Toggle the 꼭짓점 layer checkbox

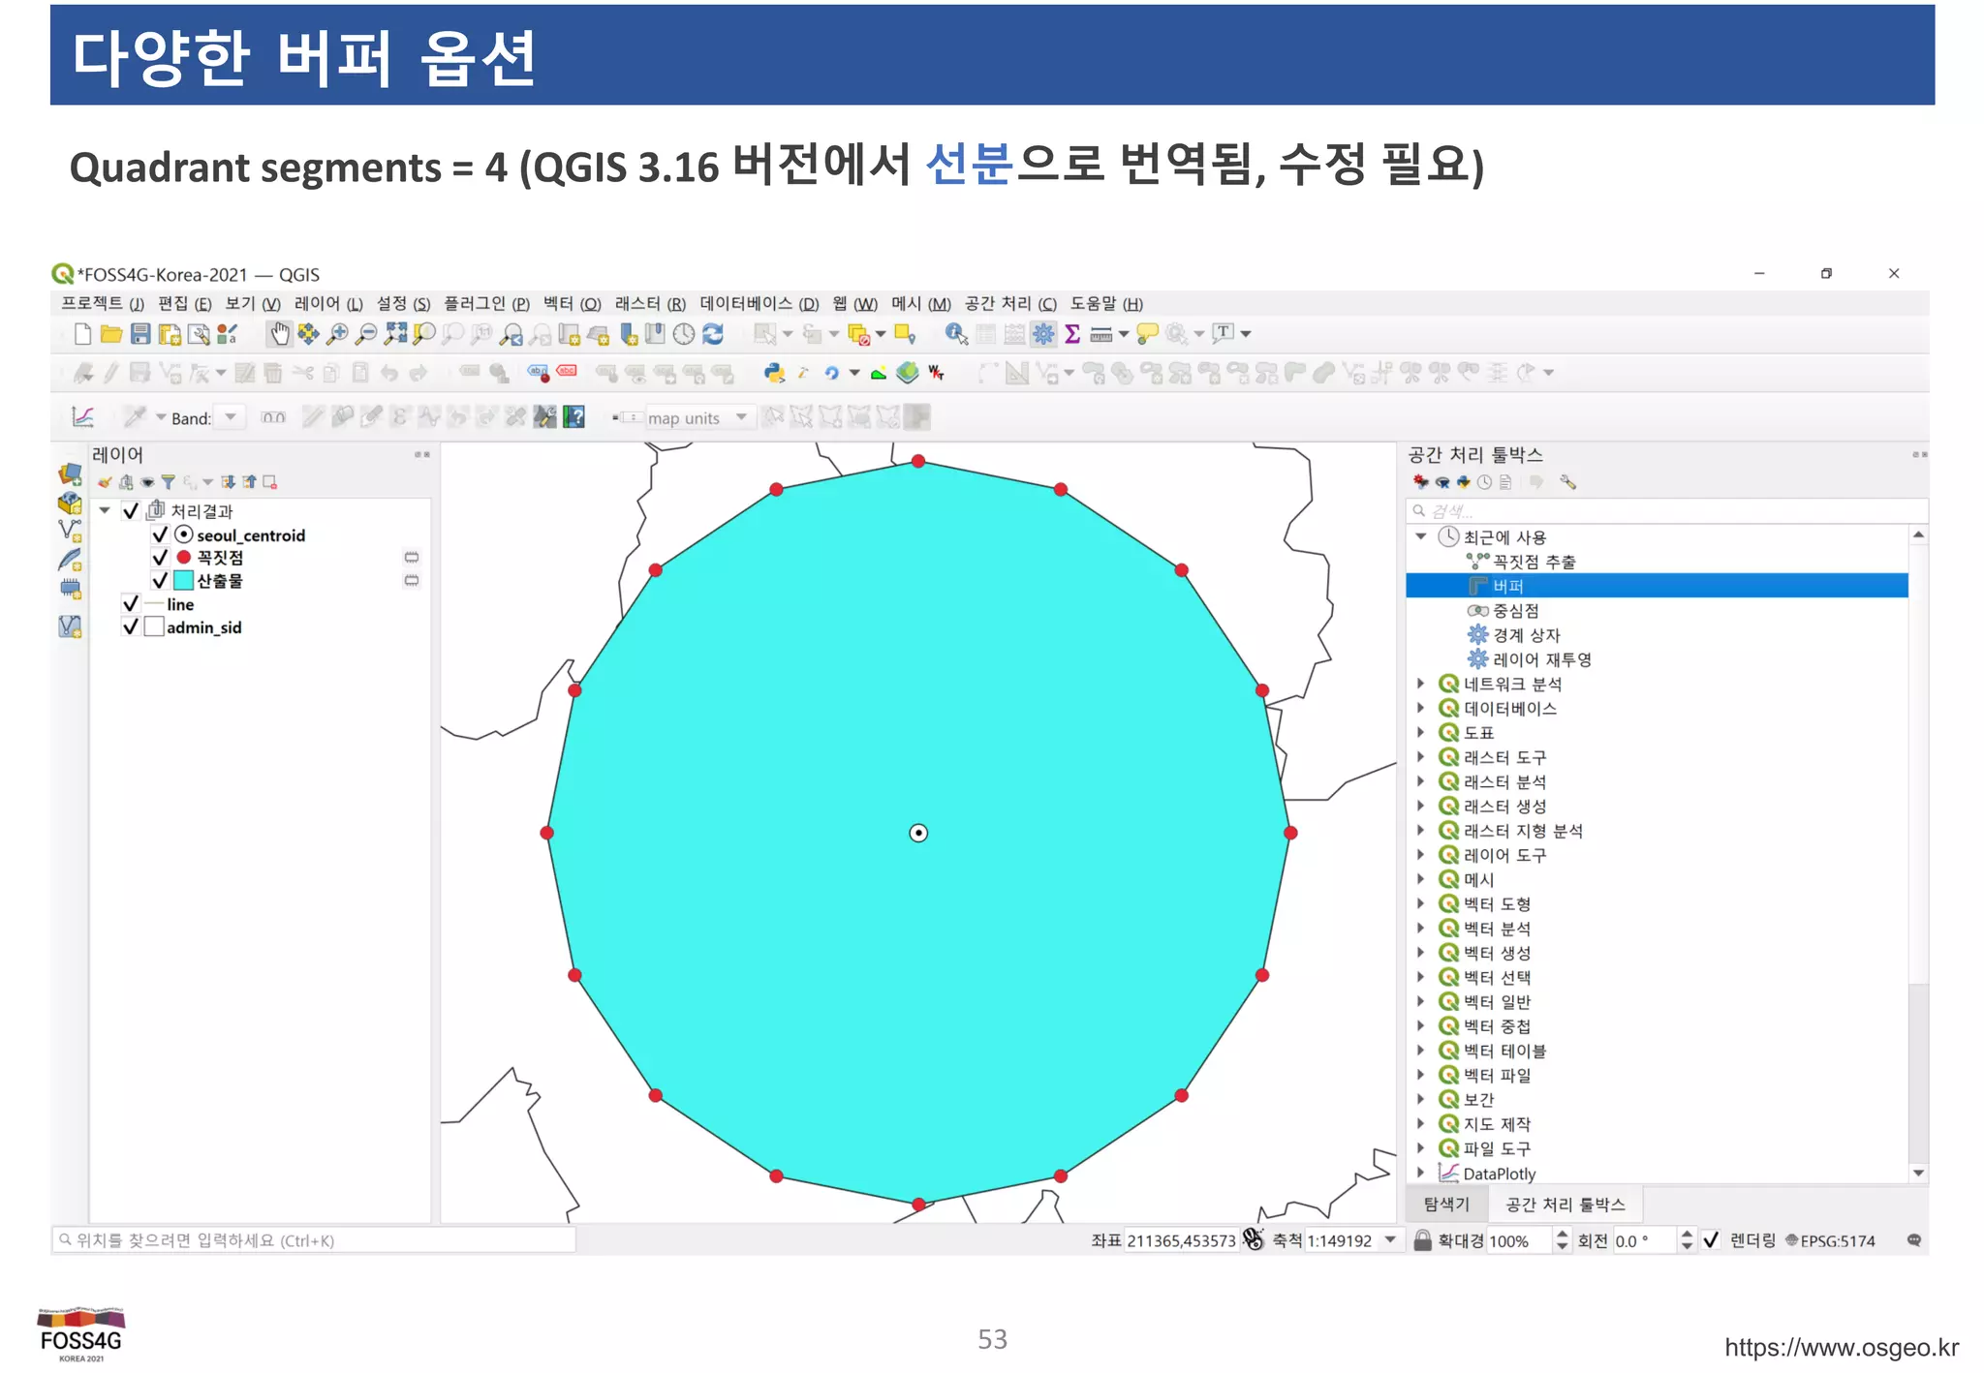[x=160, y=558]
